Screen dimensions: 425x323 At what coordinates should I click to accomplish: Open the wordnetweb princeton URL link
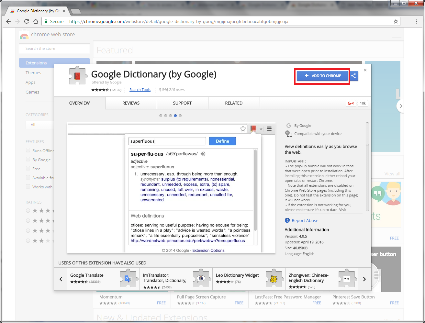click(x=188, y=241)
